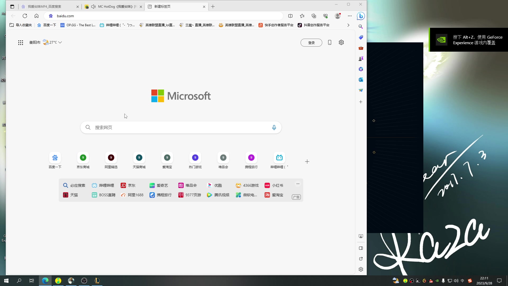Open the taskbar volume control
Viewport: 508px width, 286px height.
click(456, 281)
